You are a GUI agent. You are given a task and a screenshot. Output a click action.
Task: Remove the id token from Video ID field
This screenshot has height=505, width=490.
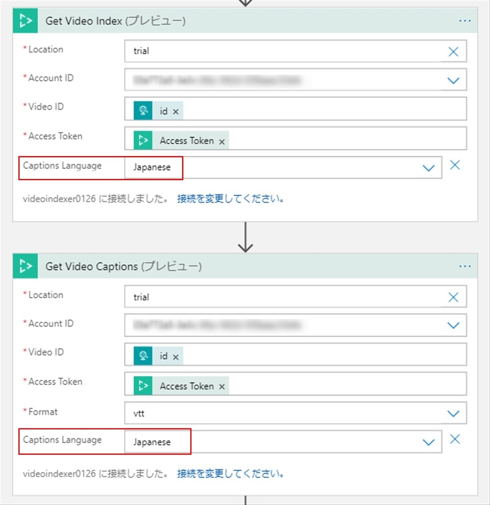pos(176,111)
